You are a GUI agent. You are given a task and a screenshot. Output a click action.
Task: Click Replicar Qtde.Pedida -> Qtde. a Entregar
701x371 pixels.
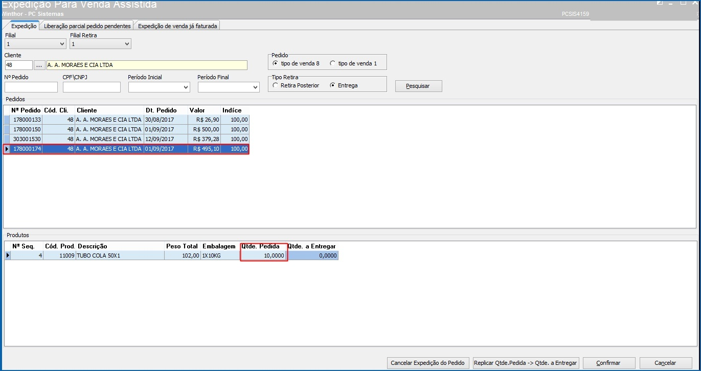click(526, 363)
